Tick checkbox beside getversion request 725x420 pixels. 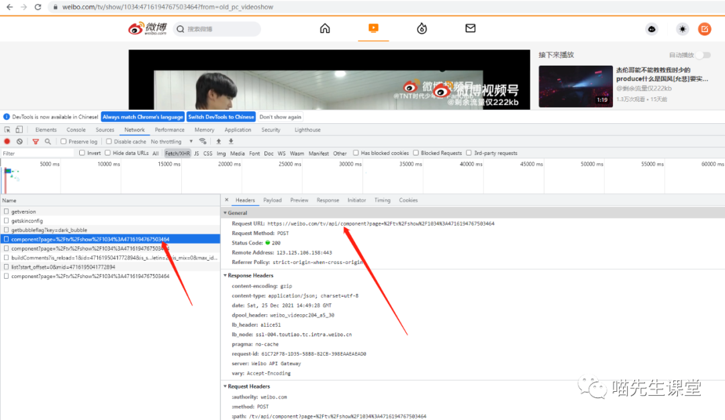[x=7, y=212]
